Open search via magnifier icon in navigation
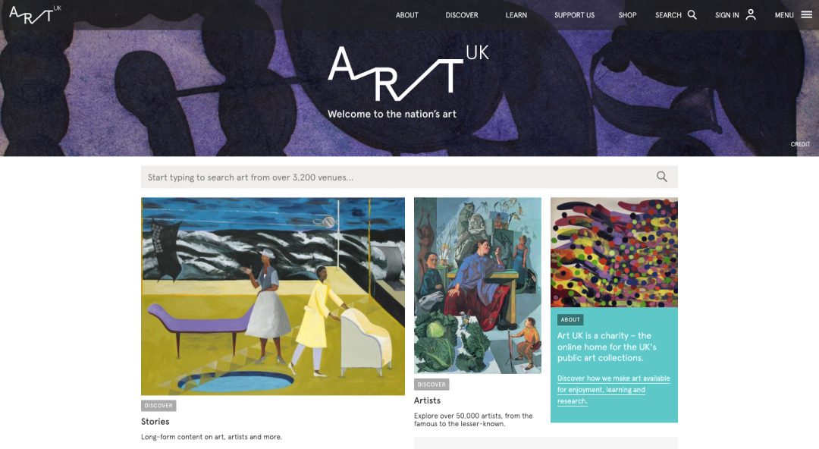 (x=692, y=14)
